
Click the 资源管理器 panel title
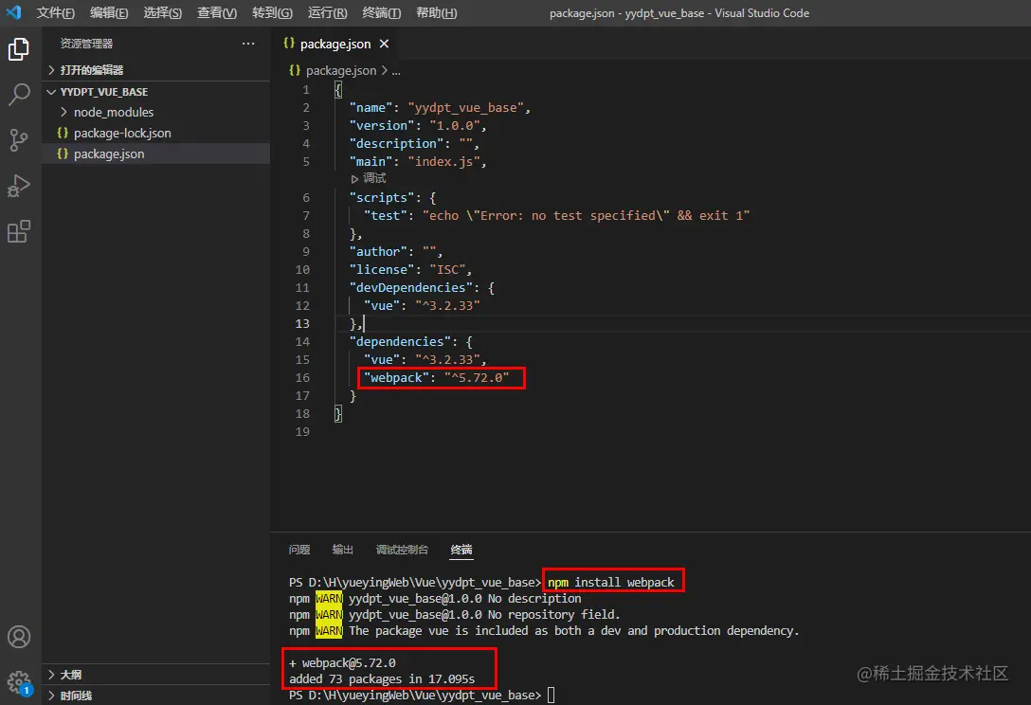point(87,44)
